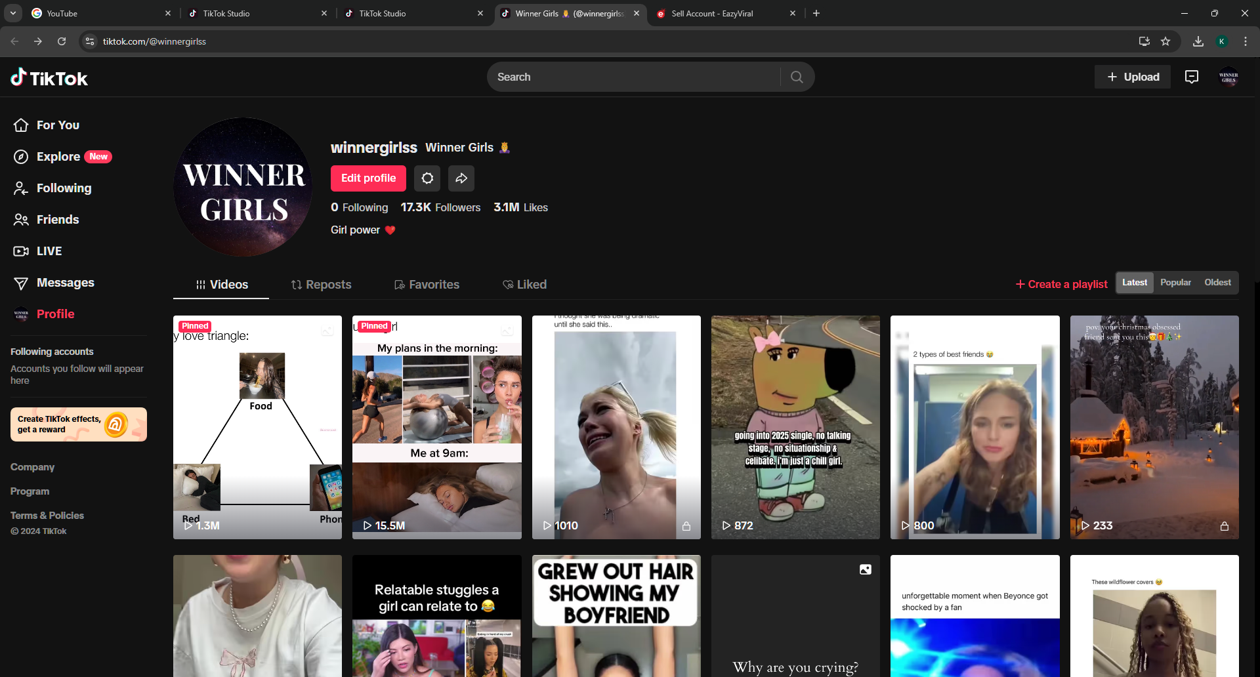Open the 17.3K Followers list
The width and height of the screenshot is (1260, 677).
pyautogui.click(x=440, y=207)
